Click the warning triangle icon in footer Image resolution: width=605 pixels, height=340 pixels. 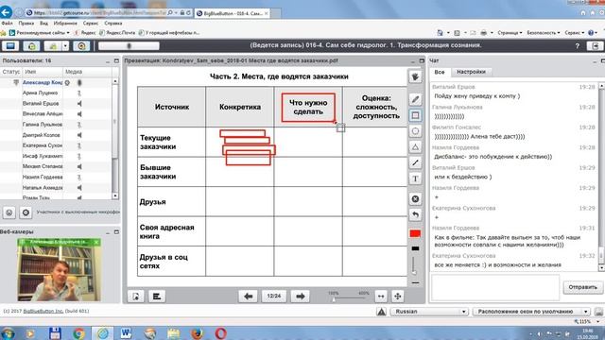[x=381, y=311]
